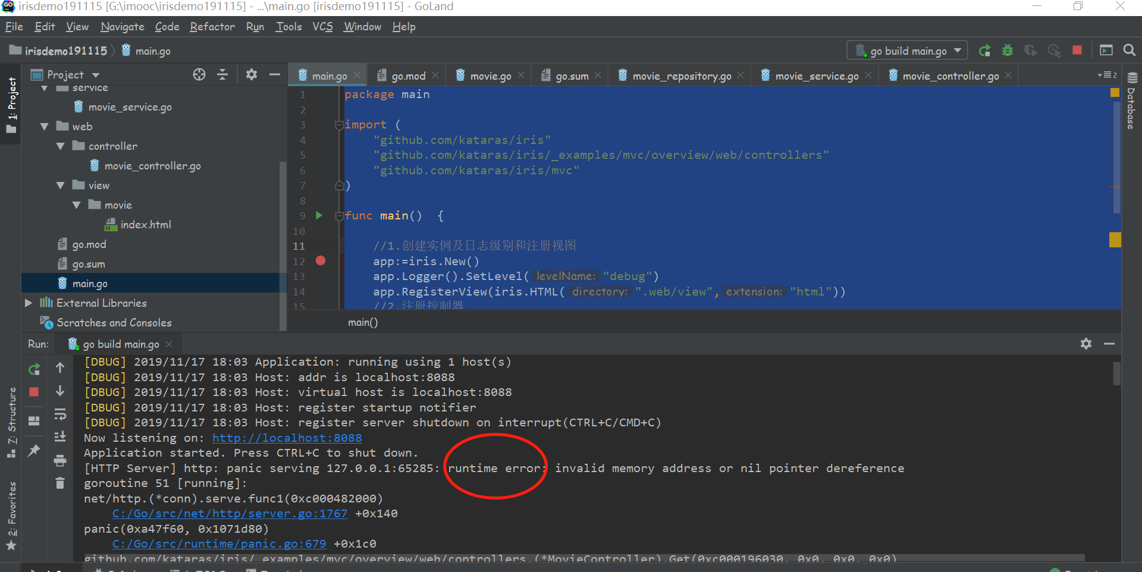Switch to go.mod editor tab
This screenshot has height=572, width=1142.
[408, 76]
